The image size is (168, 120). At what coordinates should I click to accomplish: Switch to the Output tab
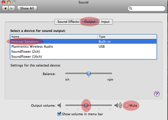point(90,22)
